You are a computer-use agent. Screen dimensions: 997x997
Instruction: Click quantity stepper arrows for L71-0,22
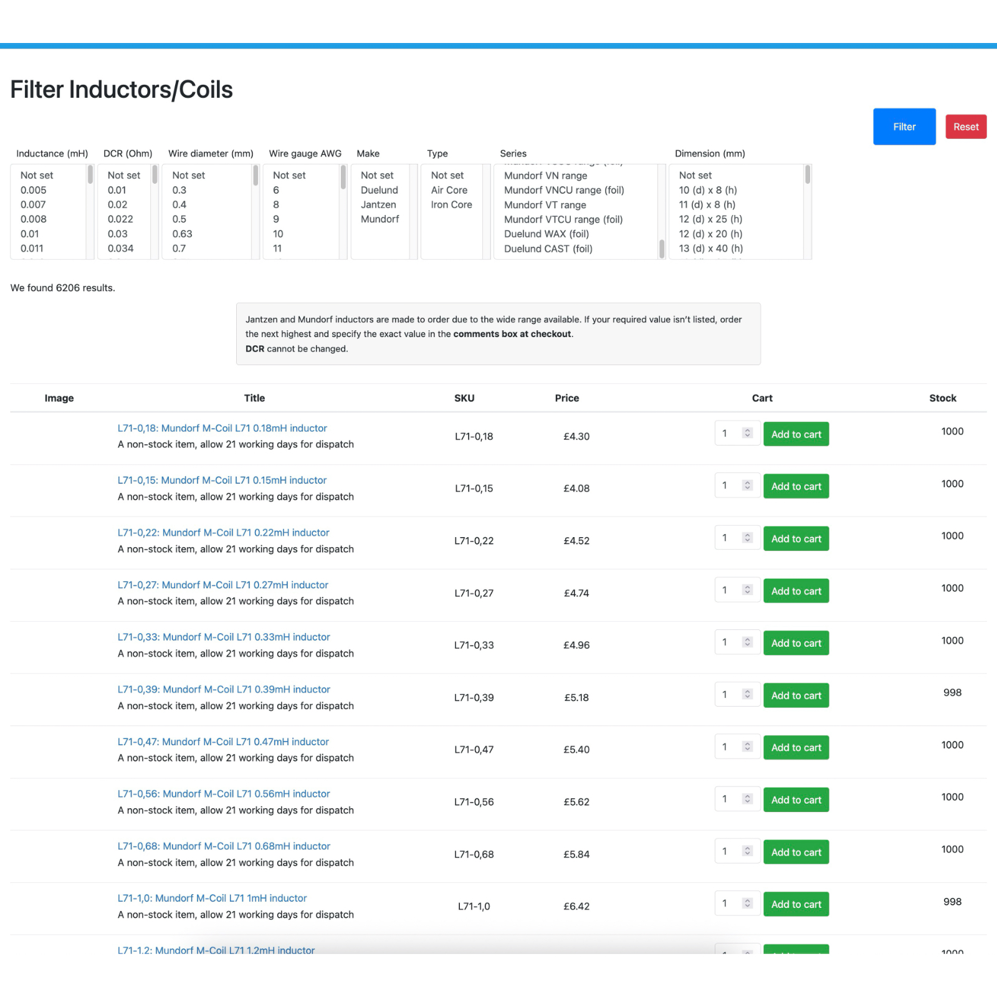pos(747,538)
